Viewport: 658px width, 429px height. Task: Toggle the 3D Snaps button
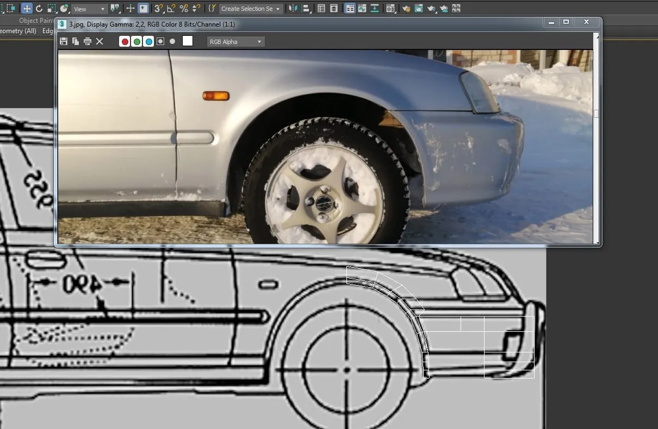[158, 9]
